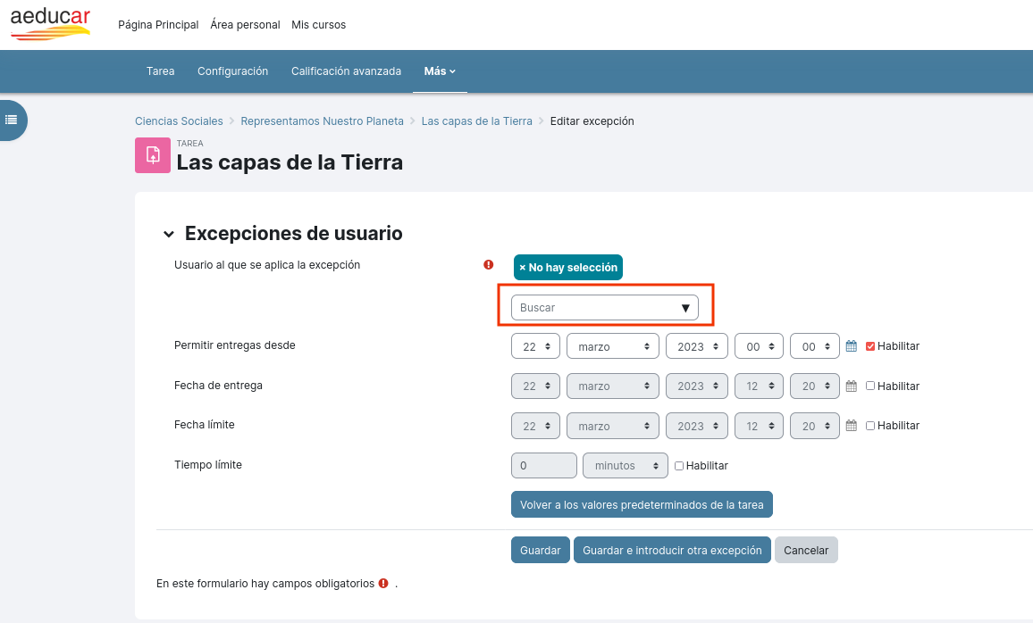Navigate to Ciencias Sociales breadcrumb

coord(180,121)
